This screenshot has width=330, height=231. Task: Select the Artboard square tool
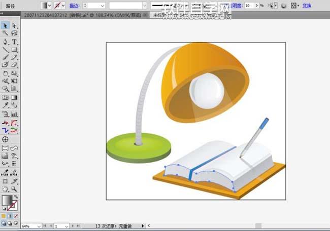click(x=5, y=181)
